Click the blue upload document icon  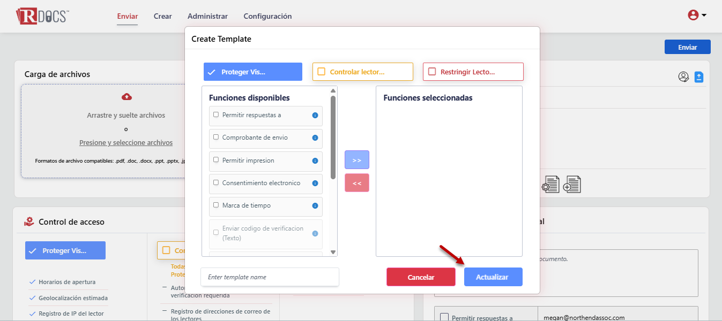coord(699,77)
